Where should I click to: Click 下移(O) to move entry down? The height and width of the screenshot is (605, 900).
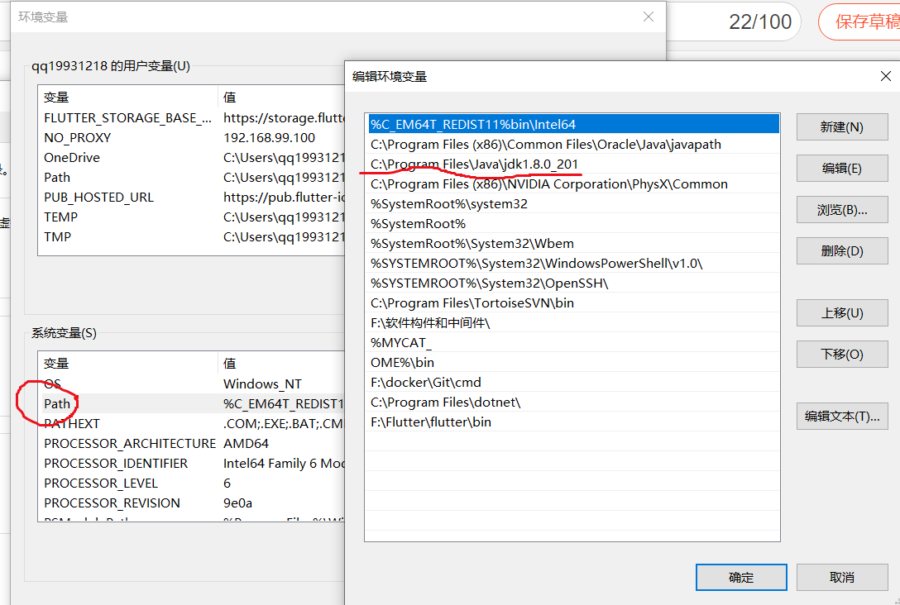tap(841, 354)
